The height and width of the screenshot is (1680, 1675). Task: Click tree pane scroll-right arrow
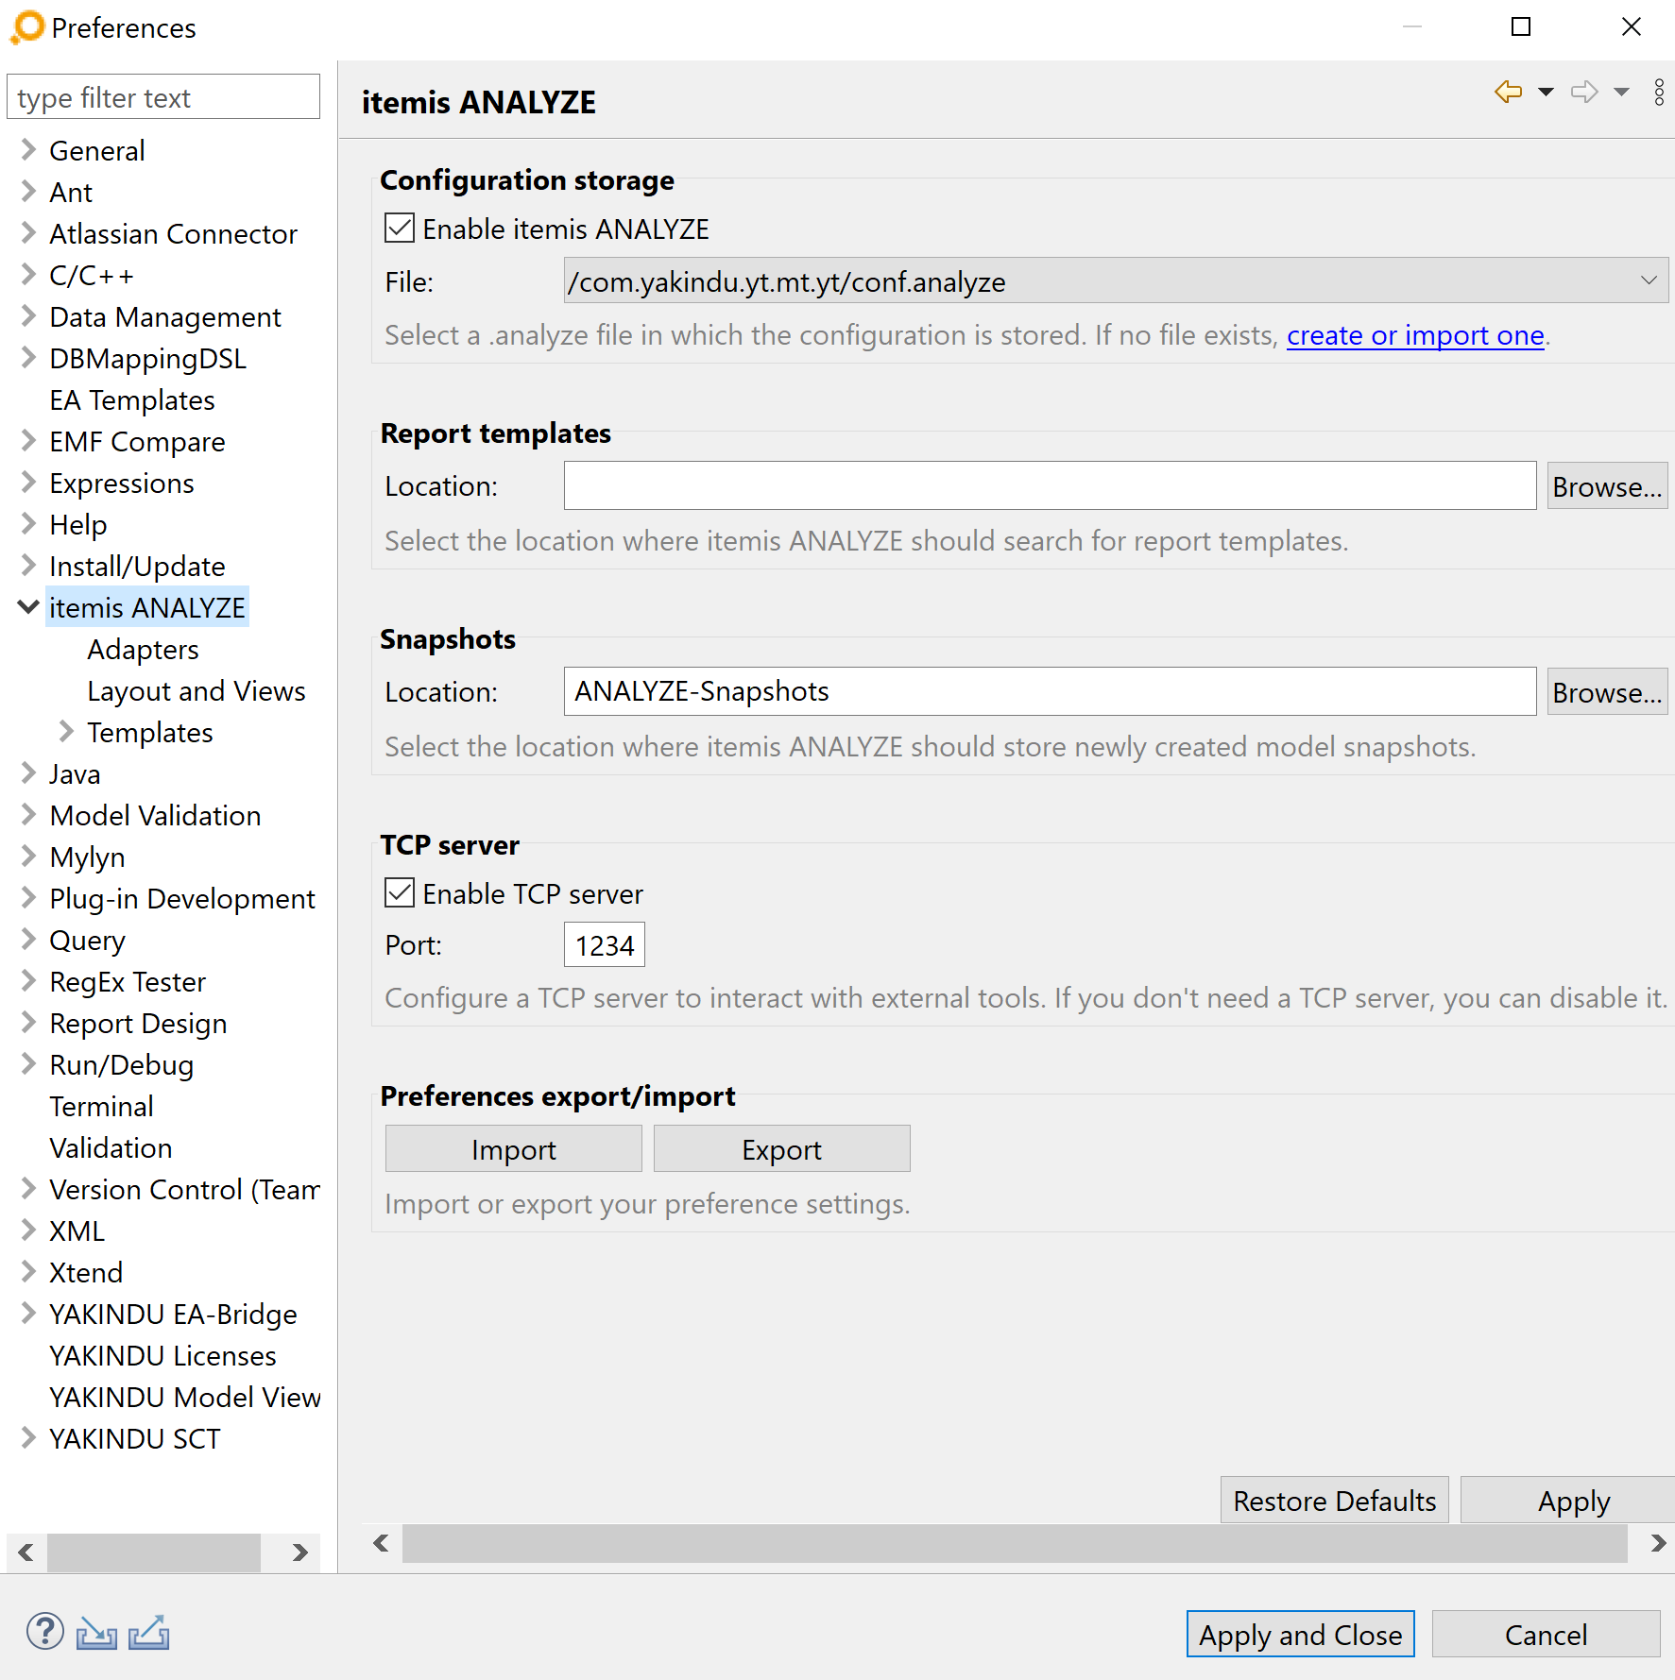300,1553
